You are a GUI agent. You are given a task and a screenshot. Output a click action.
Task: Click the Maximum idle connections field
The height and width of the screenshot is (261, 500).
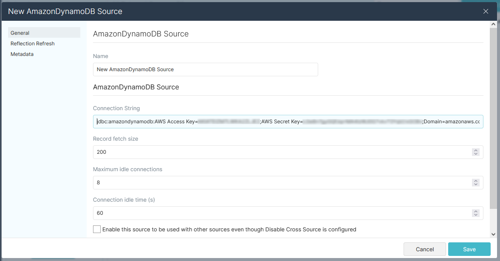(280, 183)
